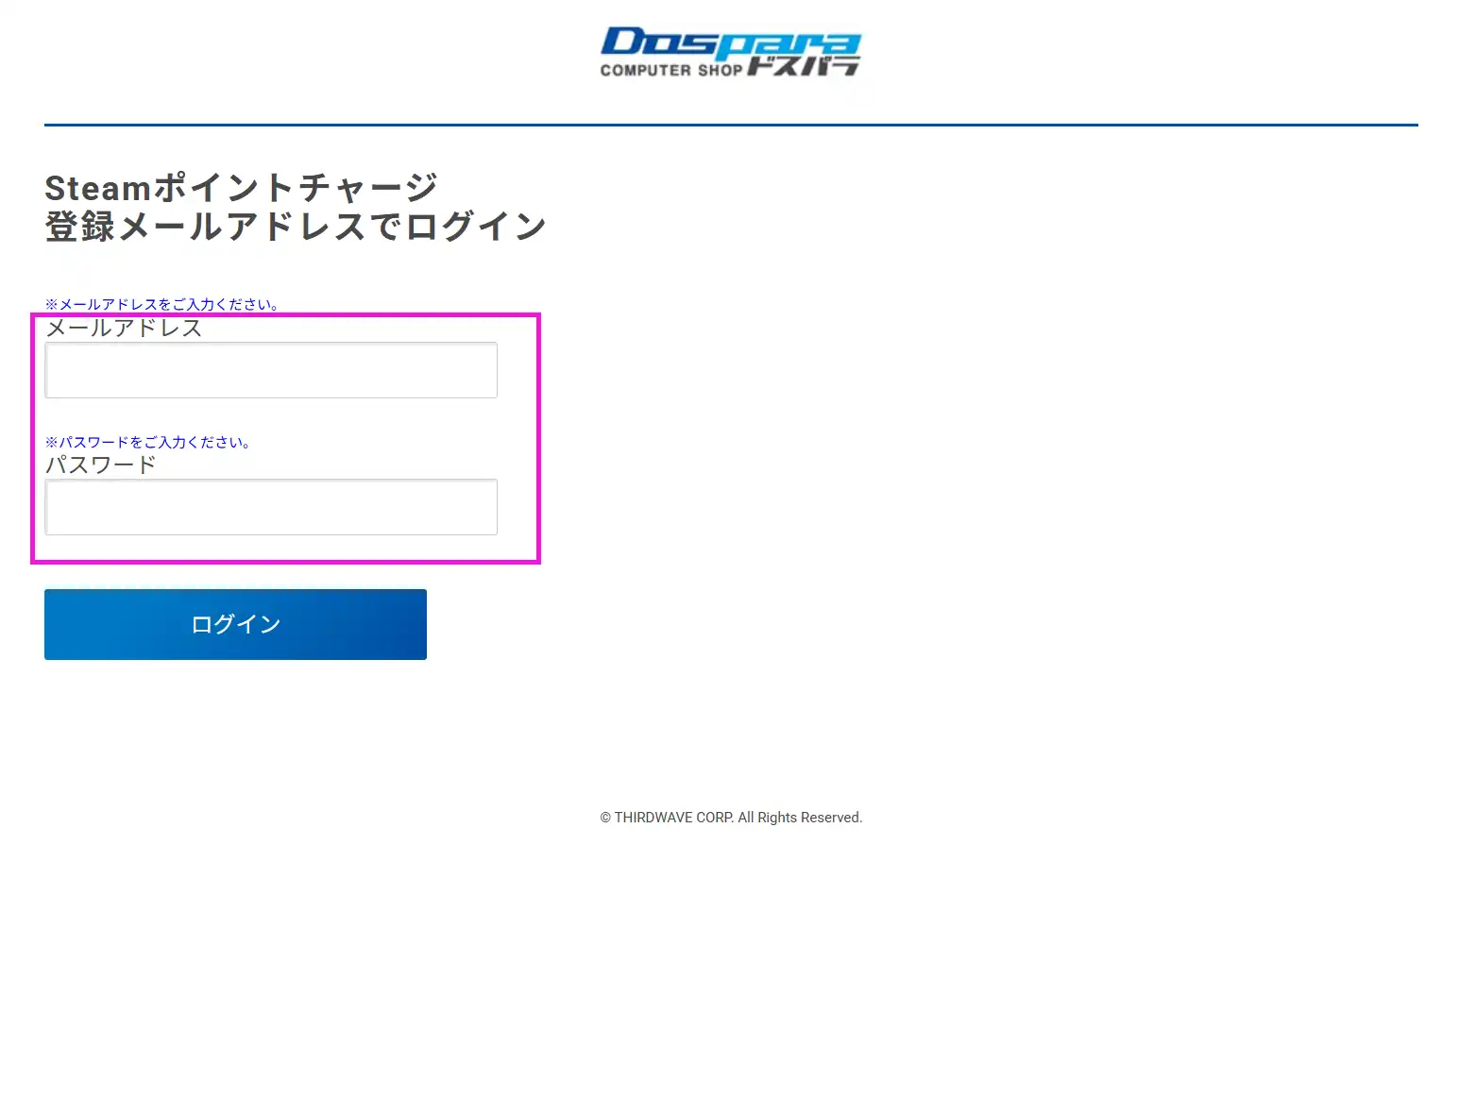Click the "COMPUTER SHOP" text in logo
Image resolution: width=1459 pixels, height=1098 pixels.
tap(670, 70)
